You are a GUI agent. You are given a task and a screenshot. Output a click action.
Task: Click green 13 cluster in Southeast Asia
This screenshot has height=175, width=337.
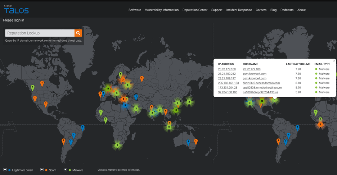[x=176, y=110]
